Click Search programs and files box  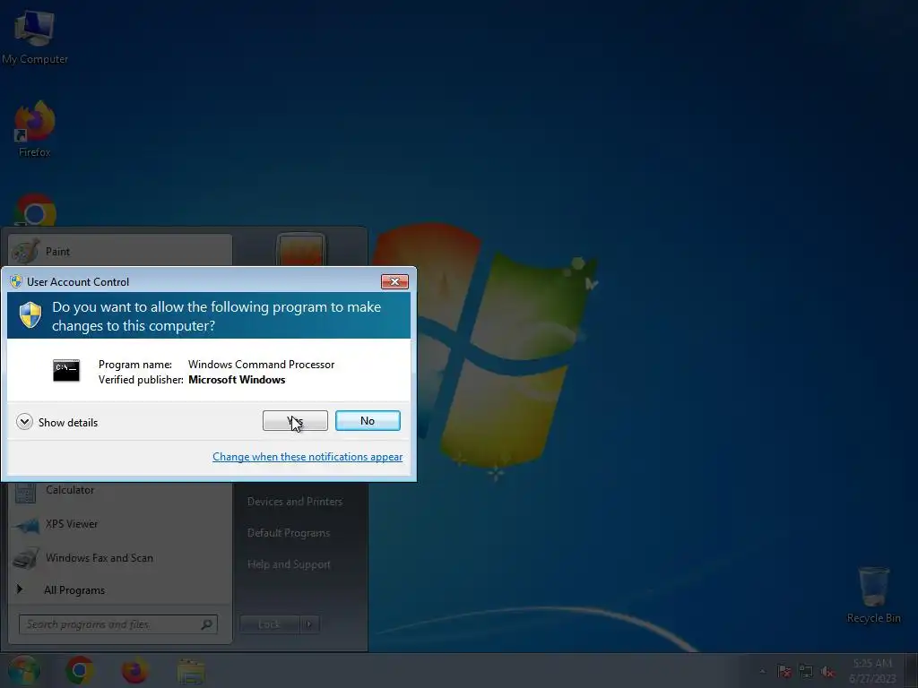tap(118, 624)
